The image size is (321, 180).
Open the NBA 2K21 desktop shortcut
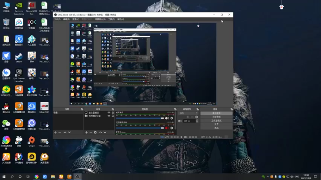coord(44,108)
